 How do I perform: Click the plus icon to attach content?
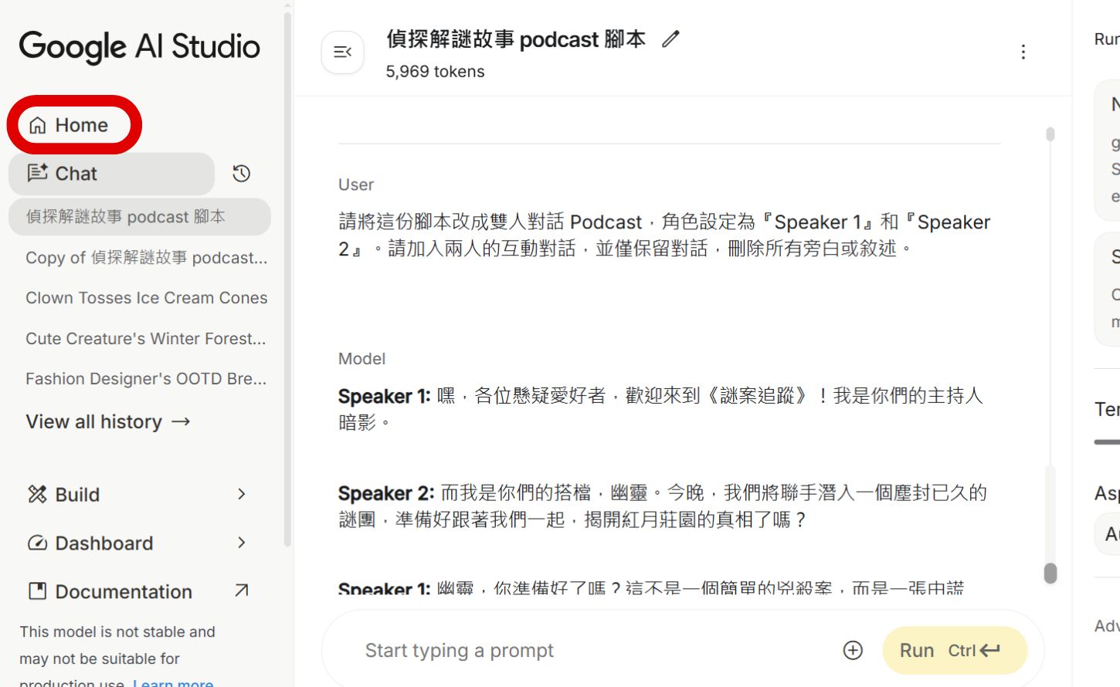click(853, 651)
